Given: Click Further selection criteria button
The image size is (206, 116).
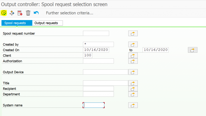Looking at the screenshot, I should [x=69, y=13].
